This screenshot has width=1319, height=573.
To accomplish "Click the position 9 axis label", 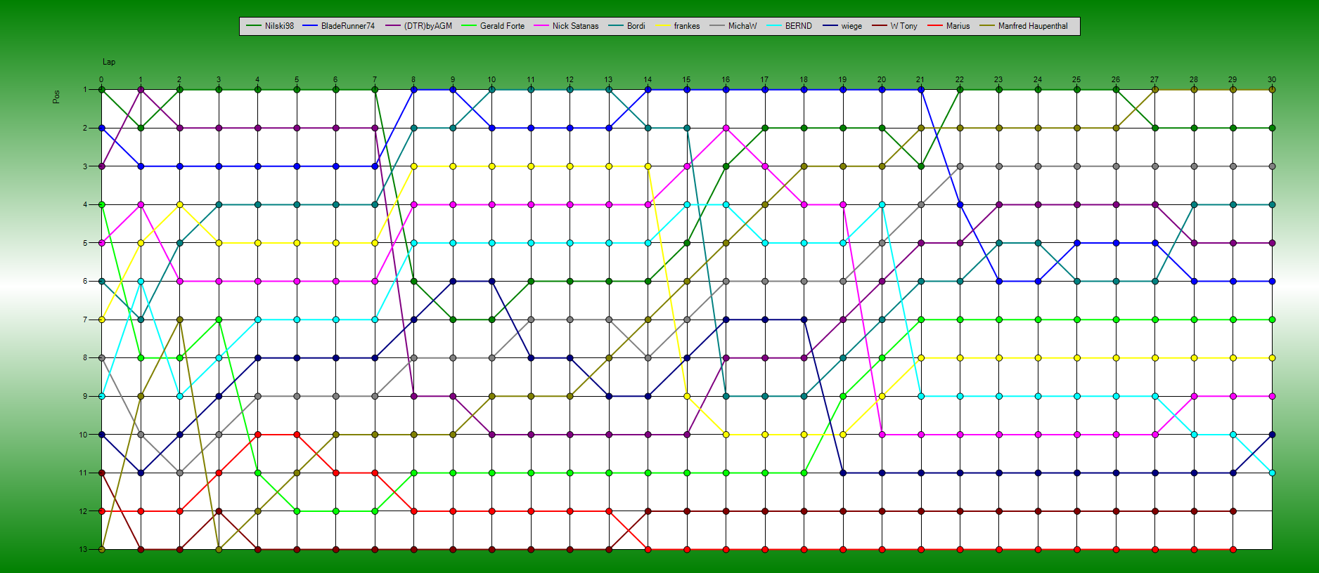I will point(85,396).
